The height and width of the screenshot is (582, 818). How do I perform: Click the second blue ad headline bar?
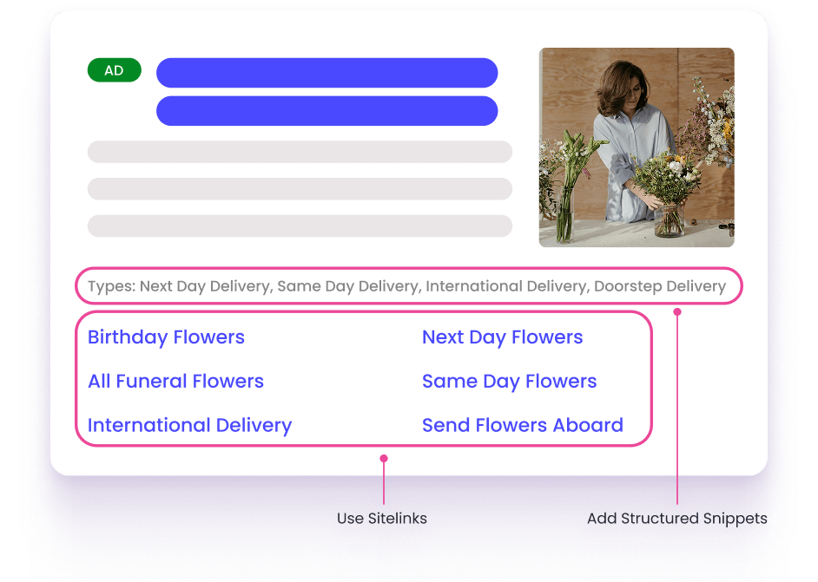coord(327,111)
